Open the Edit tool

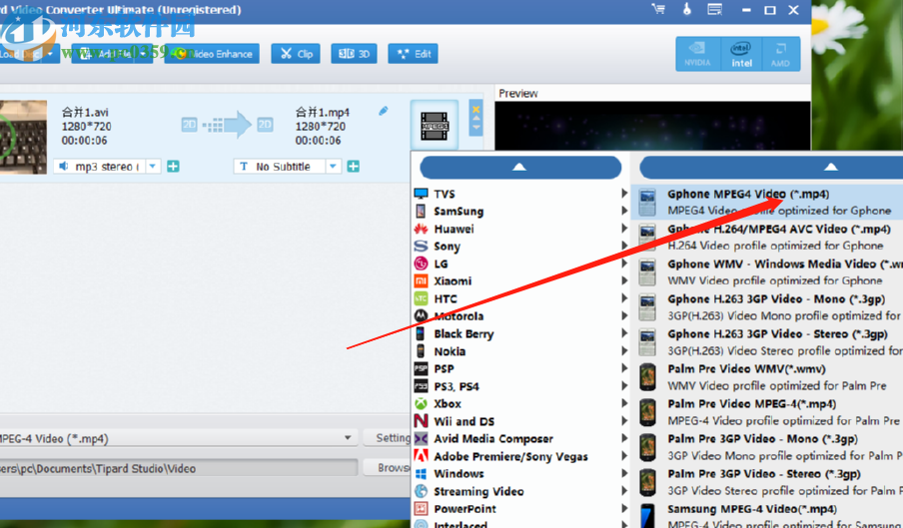(x=414, y=54)
